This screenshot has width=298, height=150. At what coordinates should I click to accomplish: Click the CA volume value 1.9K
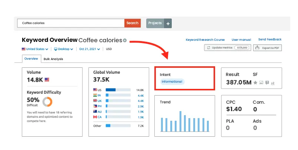coord(141,117)
